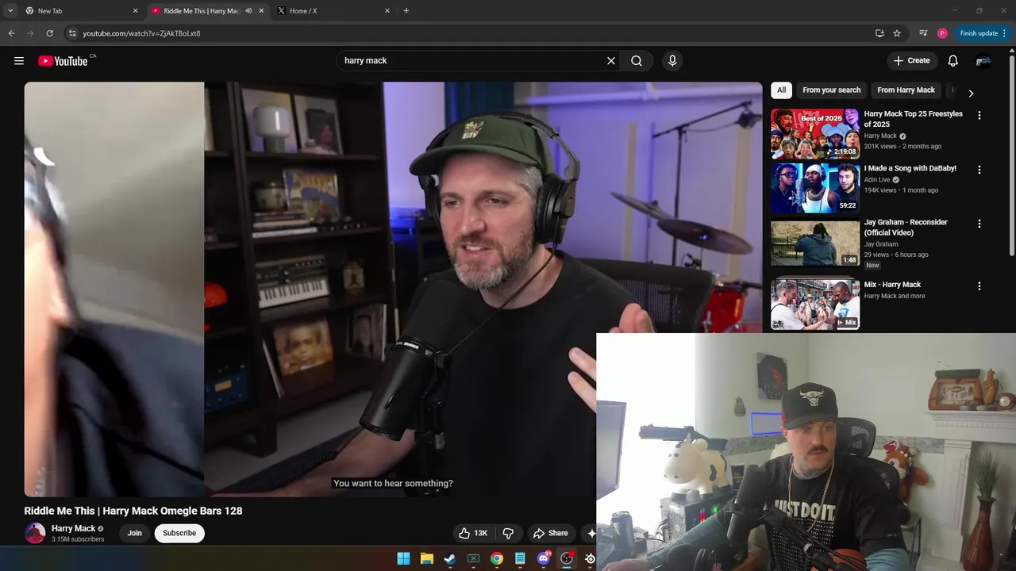Viewport: 1016px width, 571px height.
Task: Open Google Chrome taskbar icon
Action: (497, 558)
